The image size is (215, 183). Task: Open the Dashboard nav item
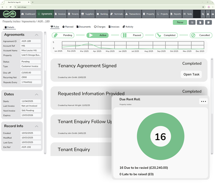(28, 14)
